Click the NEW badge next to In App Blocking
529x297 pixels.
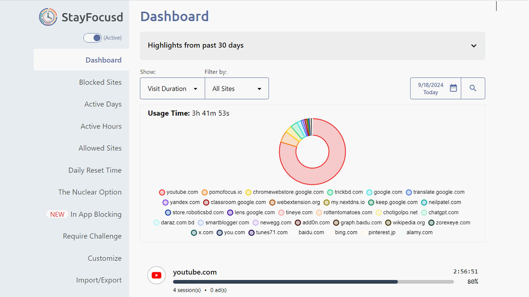[x=57, y=214]
